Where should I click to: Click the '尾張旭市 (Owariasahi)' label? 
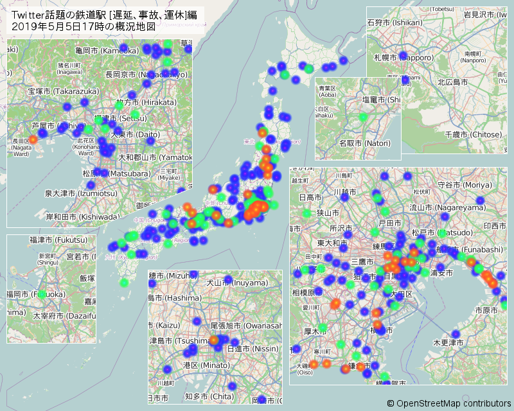click(246, 326)
